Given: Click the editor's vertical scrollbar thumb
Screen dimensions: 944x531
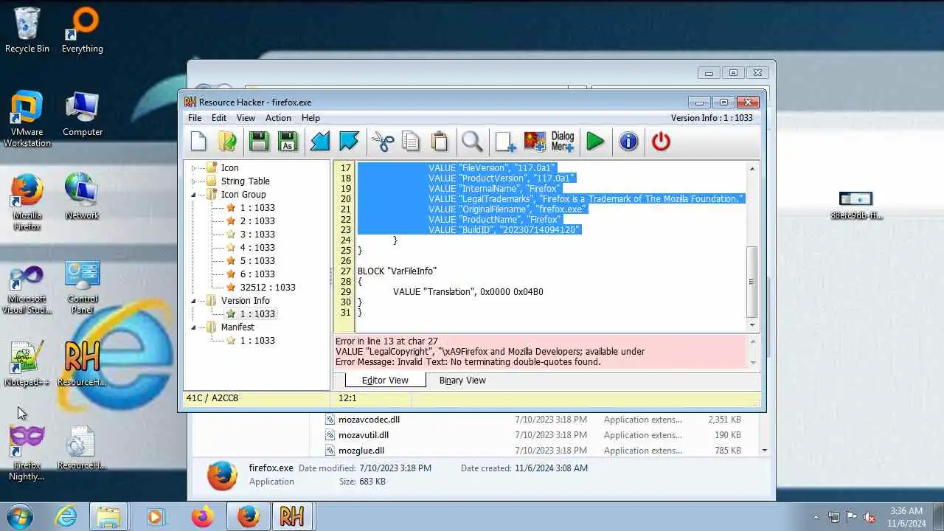Looking at the screenshot, I should point(752,281).
